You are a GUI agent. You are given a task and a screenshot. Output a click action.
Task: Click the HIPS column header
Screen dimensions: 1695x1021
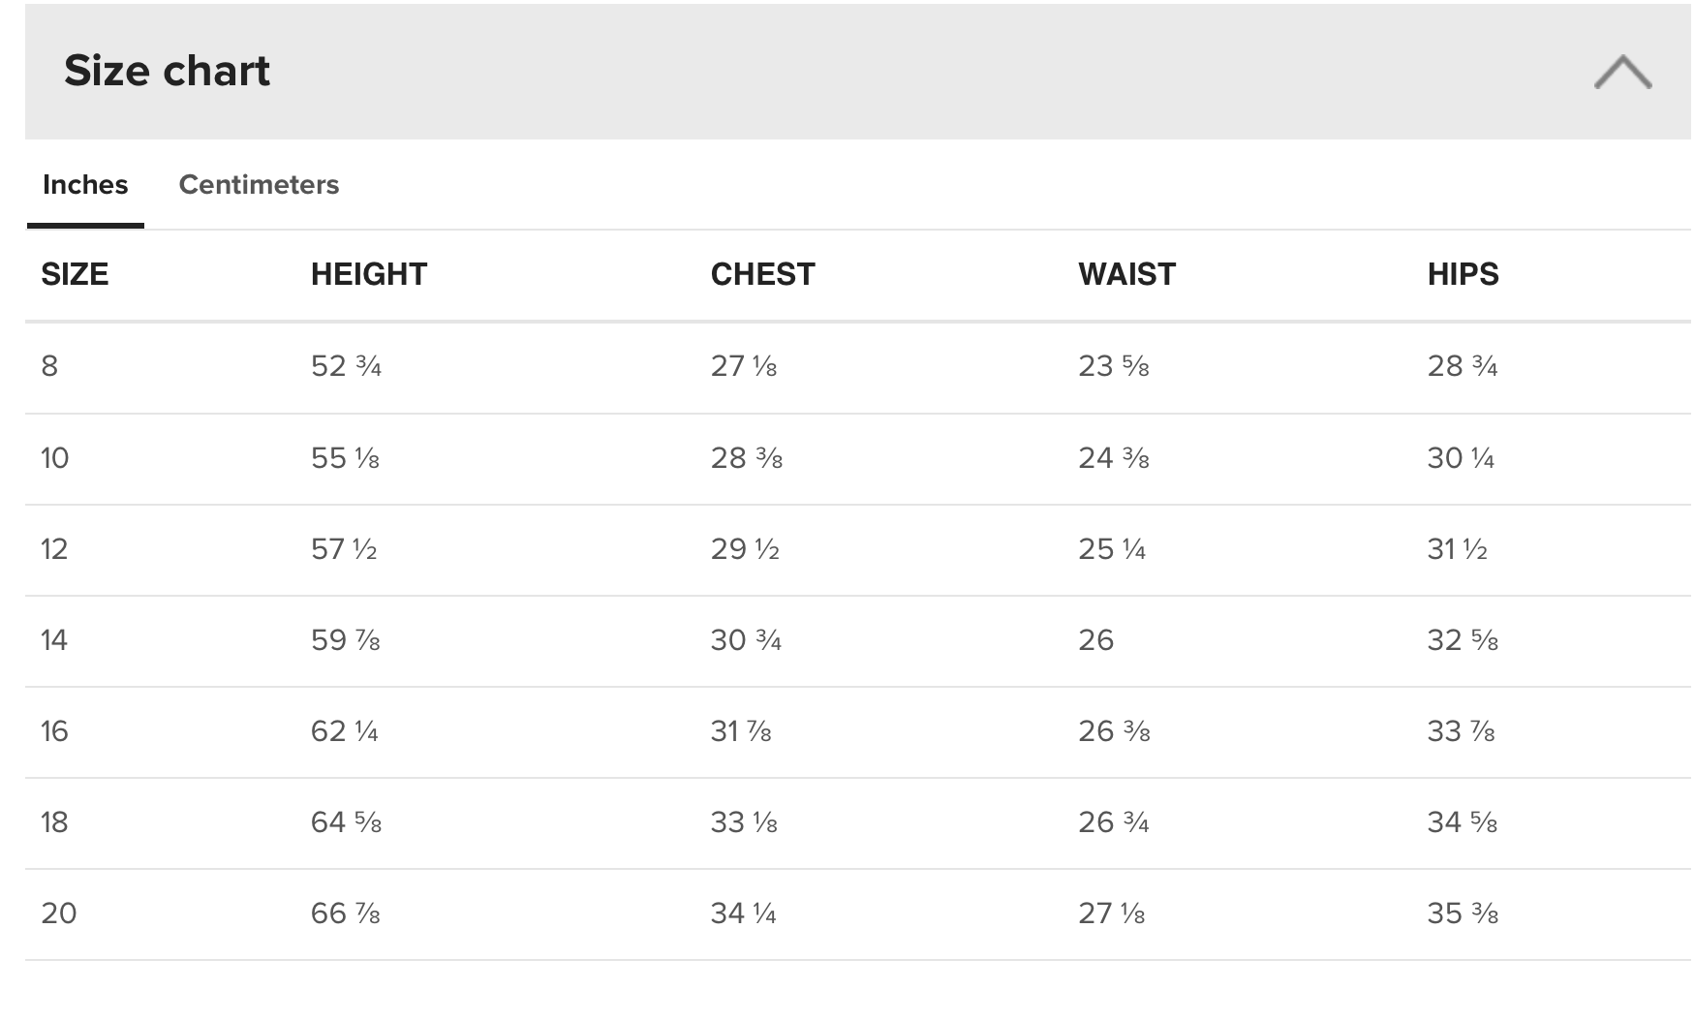1463,274
